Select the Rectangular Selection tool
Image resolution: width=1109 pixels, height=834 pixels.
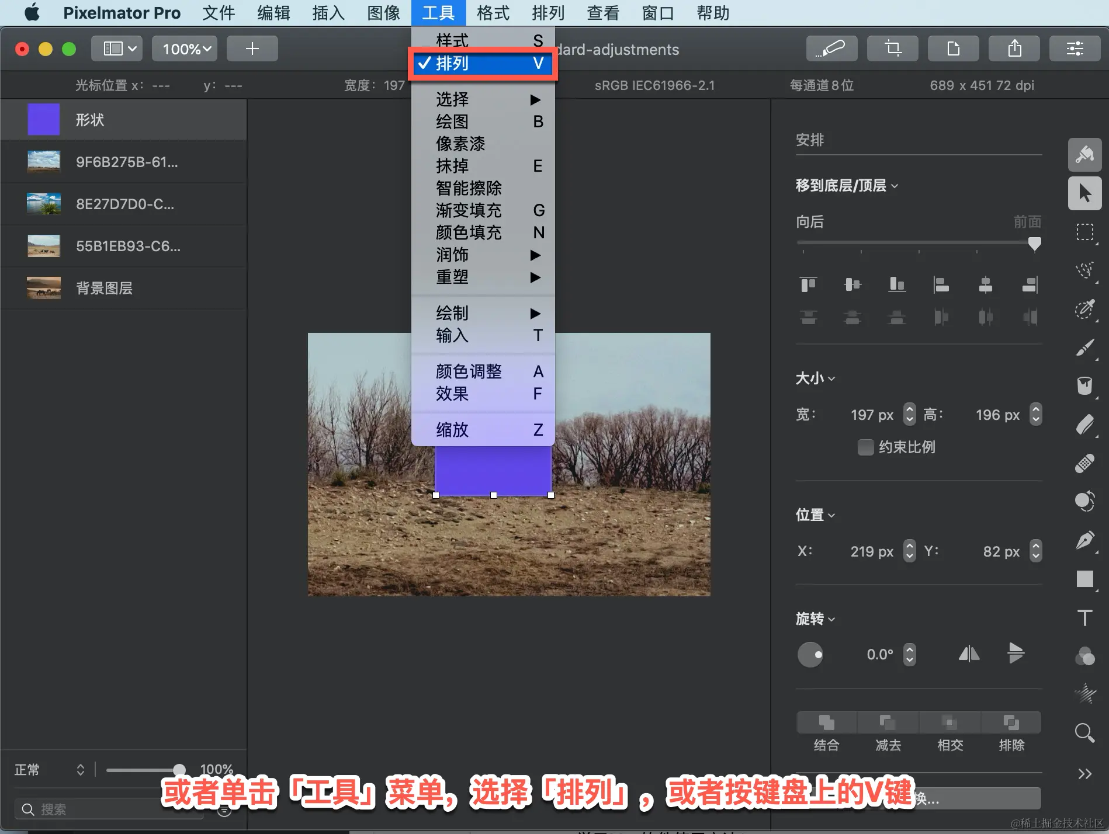tap(1085, 232)
